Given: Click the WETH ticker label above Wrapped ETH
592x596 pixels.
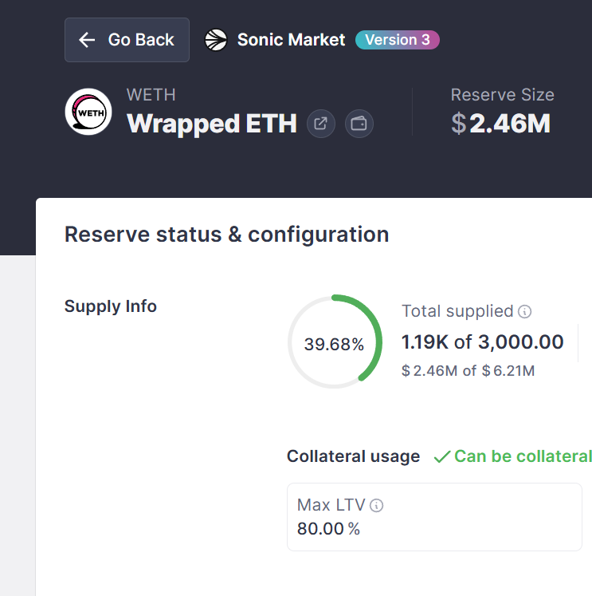Looking at the screenshot, I should pyautogui.click(x=151, y=95).
